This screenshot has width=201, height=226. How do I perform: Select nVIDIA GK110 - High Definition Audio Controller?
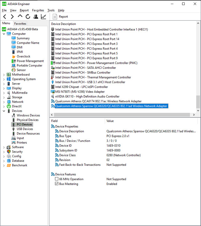[87, 96]
